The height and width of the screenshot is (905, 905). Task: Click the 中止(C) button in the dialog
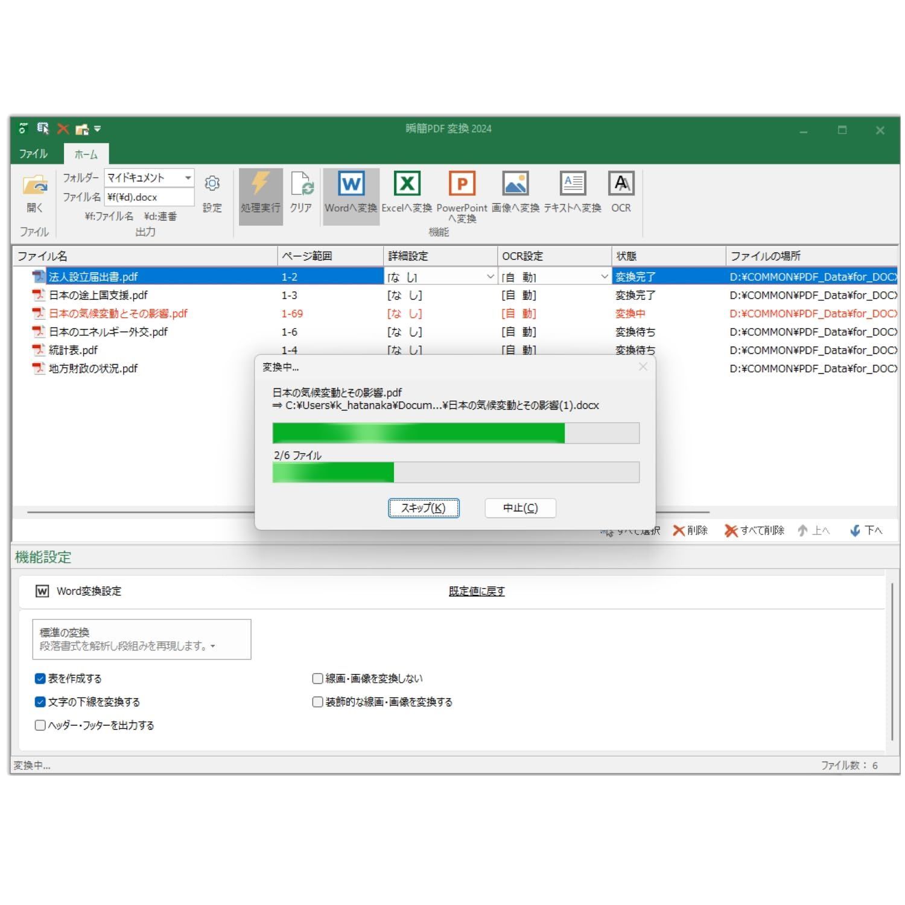[x=520, y=508]
